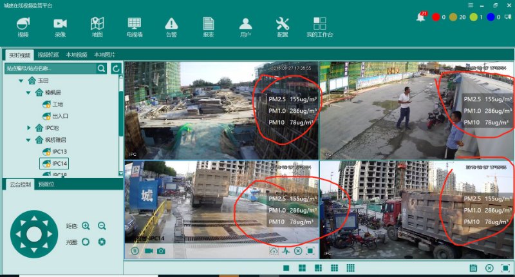This screenshot has height=277, width=515.
Task: Open the 配置 configuration tools
Action: [x=283, y=27]
